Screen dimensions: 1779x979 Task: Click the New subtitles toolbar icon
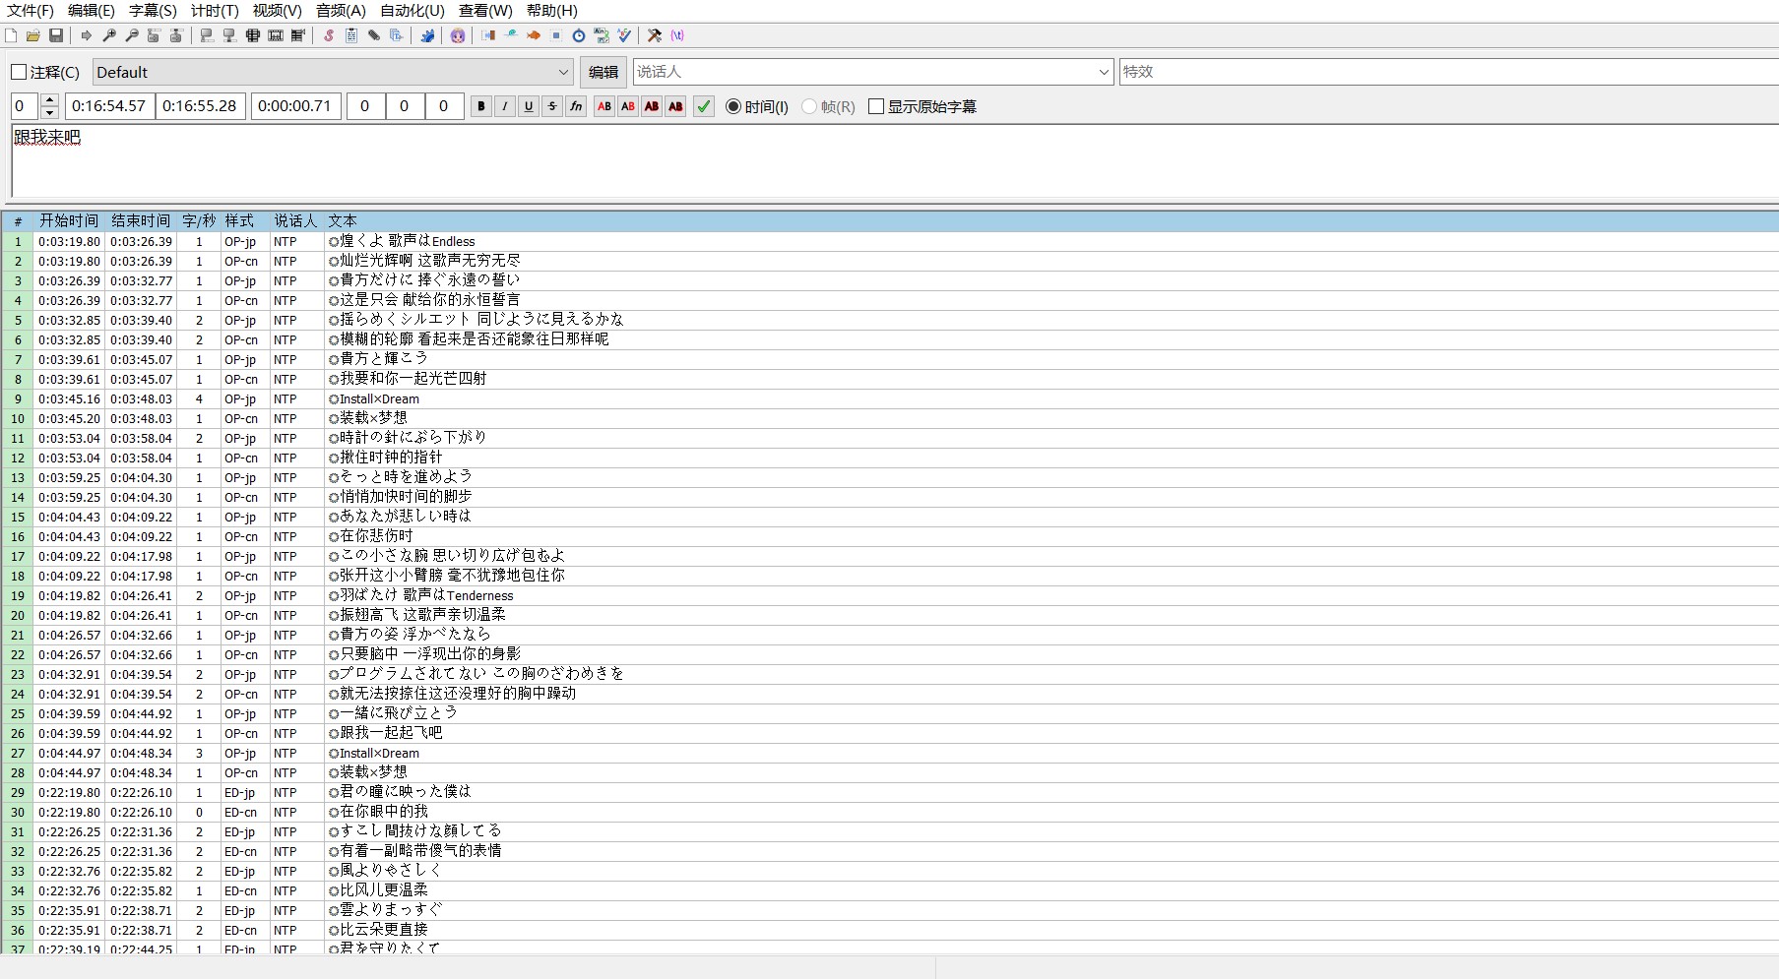coord(11,35)
